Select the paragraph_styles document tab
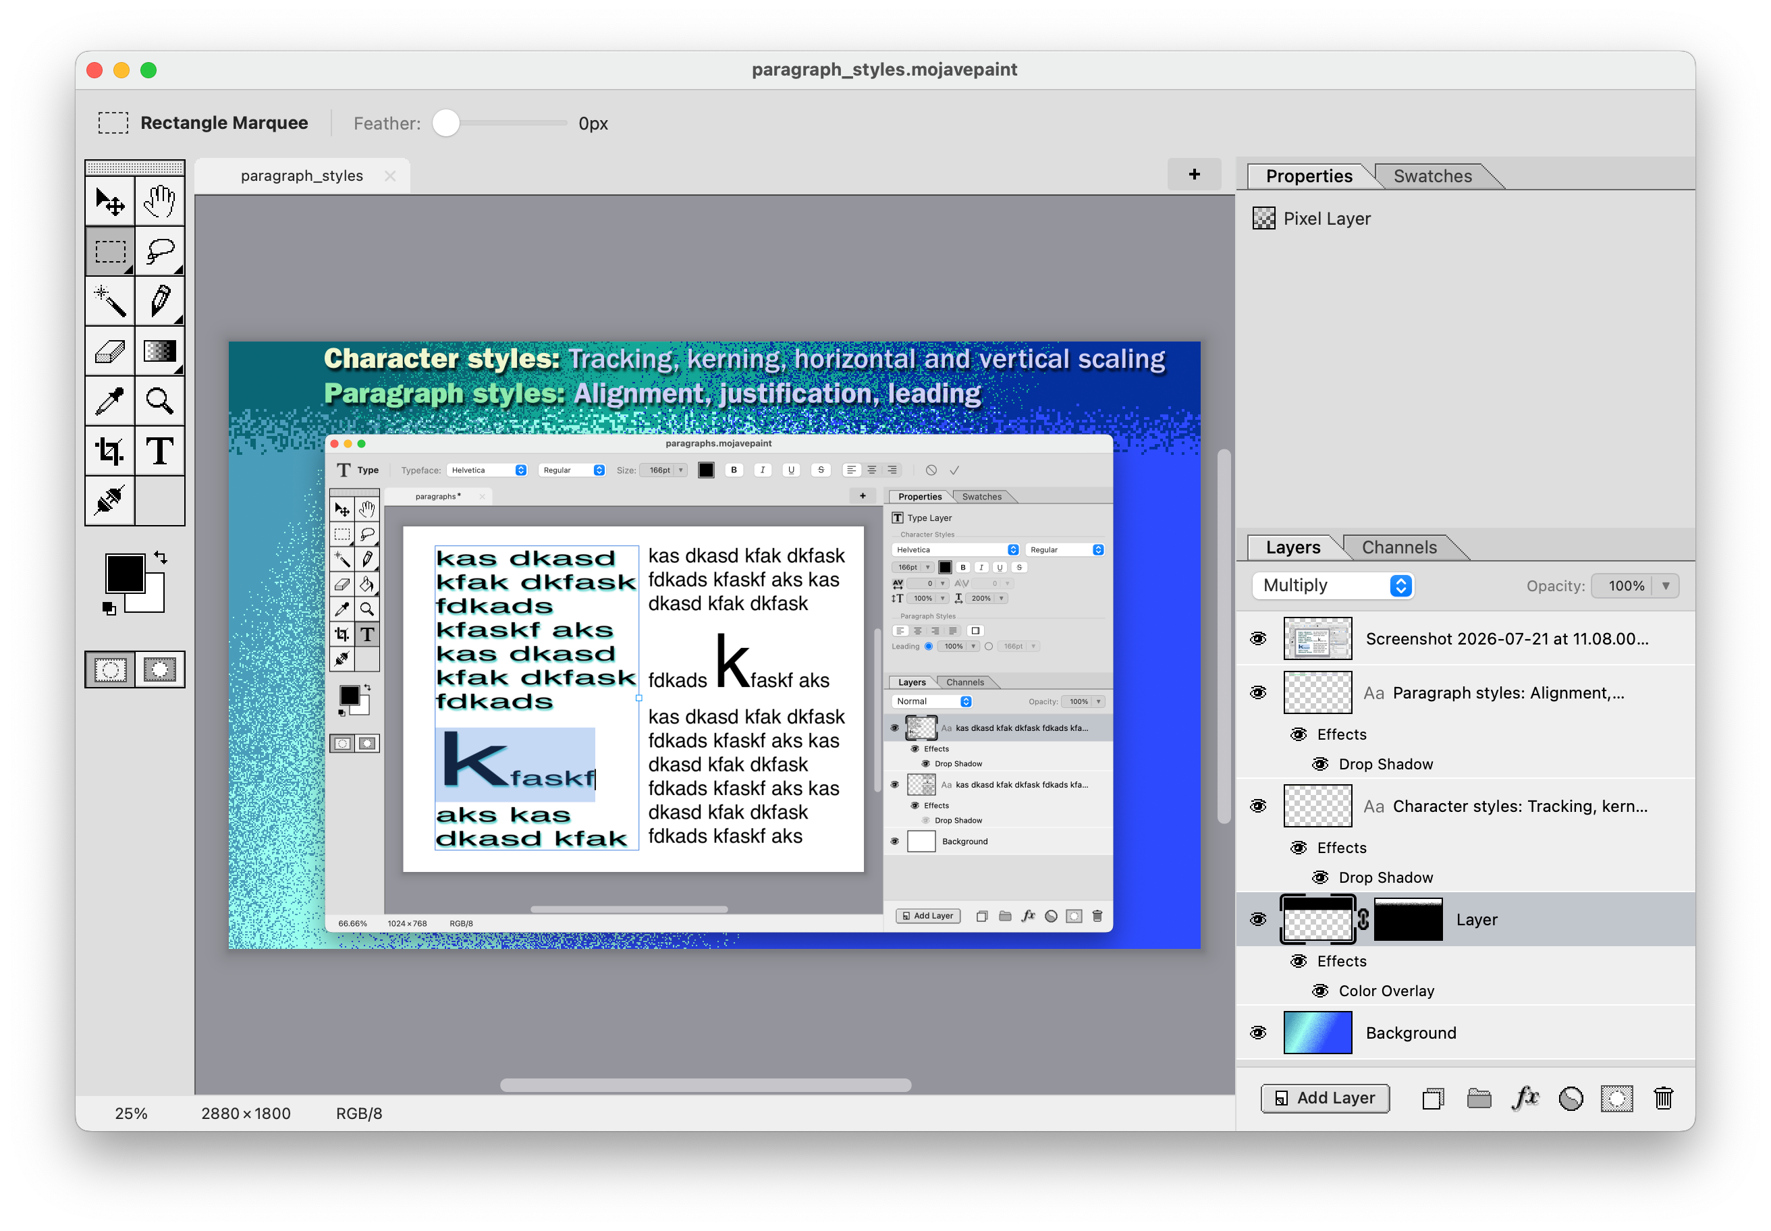This screenshot has width=1771, height=1231. (302, 176)
